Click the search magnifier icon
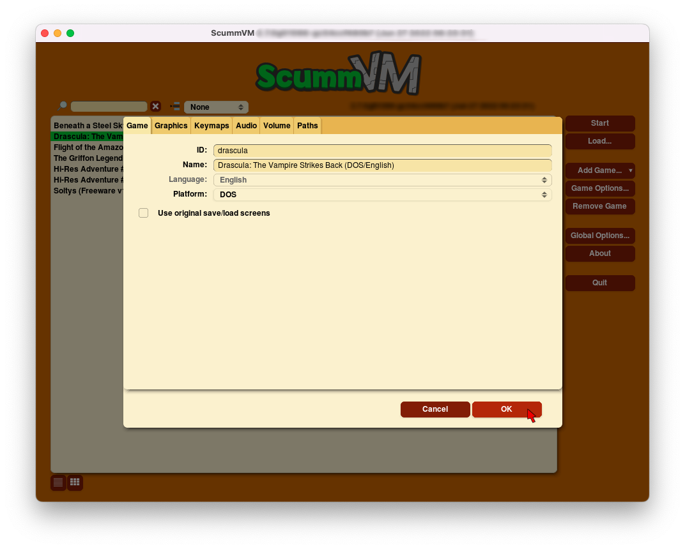This screenshot has width=685, height=549. [62, 107]
